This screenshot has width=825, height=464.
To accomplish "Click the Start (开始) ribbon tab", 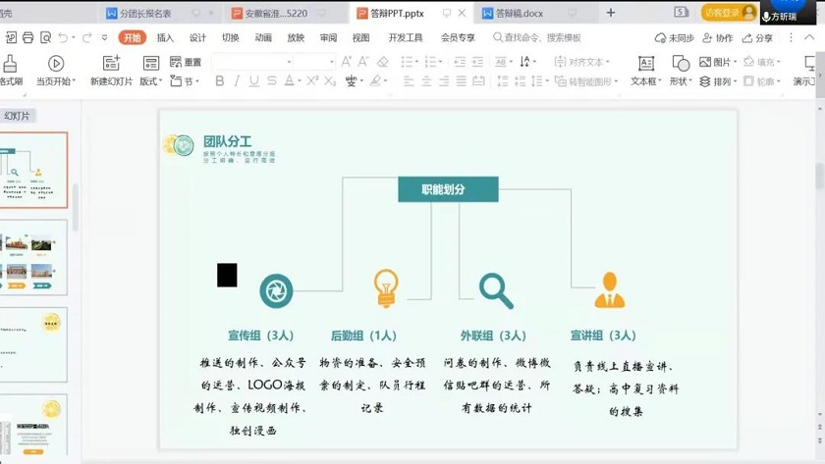I will (x=132, y=38).
